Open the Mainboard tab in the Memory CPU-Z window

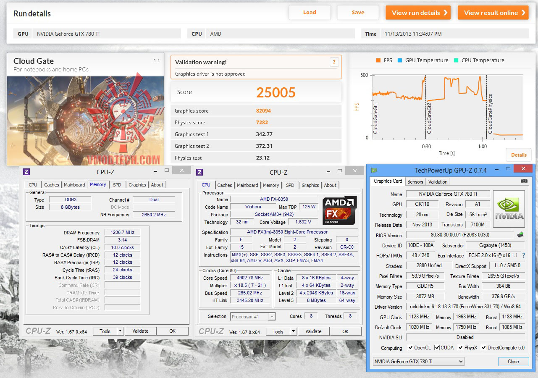(x=74, y=185)
